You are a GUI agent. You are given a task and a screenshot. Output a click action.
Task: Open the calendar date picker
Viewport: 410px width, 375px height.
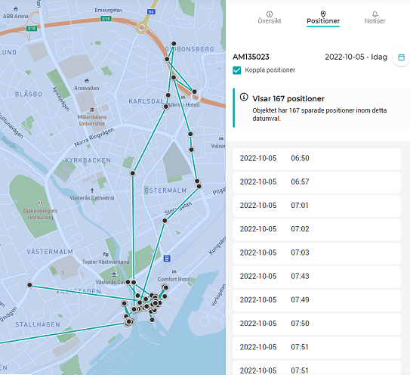tap(401, 57)
